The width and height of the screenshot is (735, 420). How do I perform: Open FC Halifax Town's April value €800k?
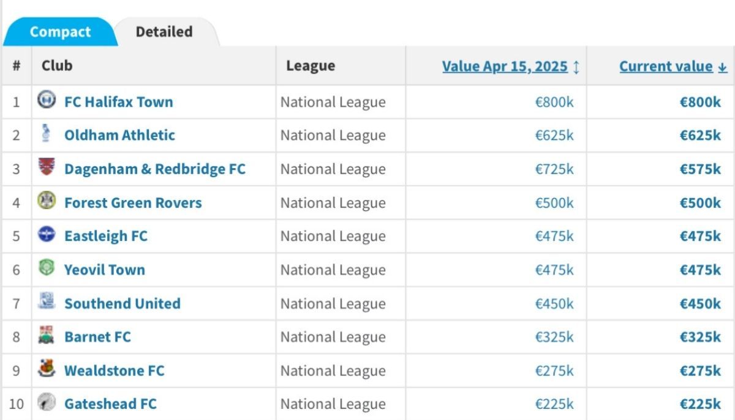click(554, 102)
